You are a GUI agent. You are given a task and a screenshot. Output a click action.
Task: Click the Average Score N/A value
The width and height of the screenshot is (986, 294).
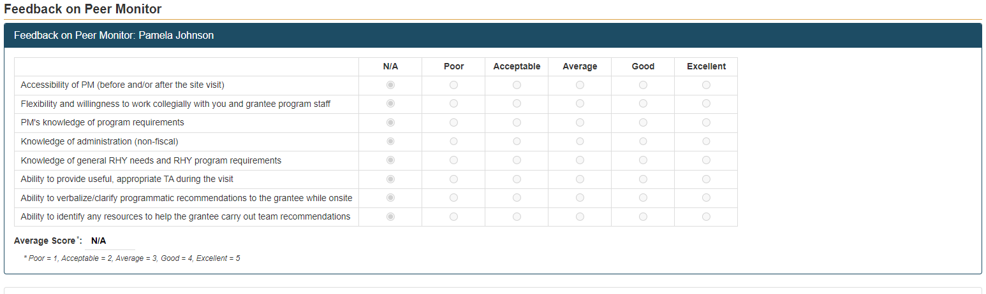98,241
